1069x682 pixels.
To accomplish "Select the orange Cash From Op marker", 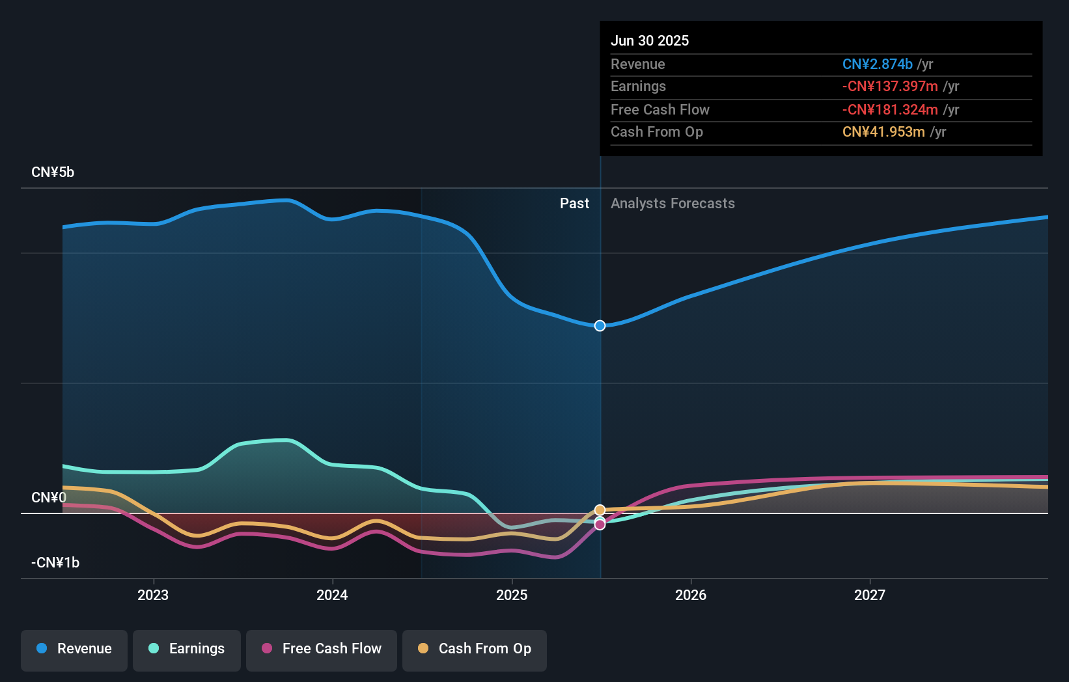I will coord(600,510).
